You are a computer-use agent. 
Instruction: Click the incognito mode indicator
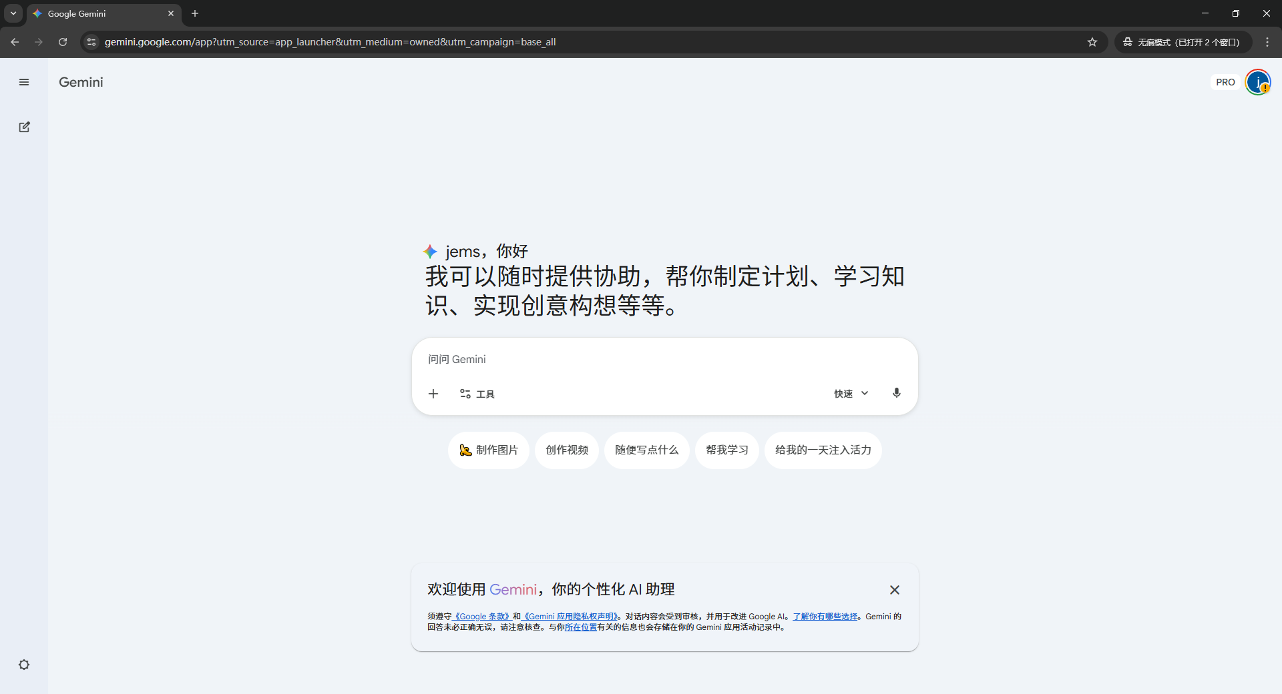(1182, 42)
